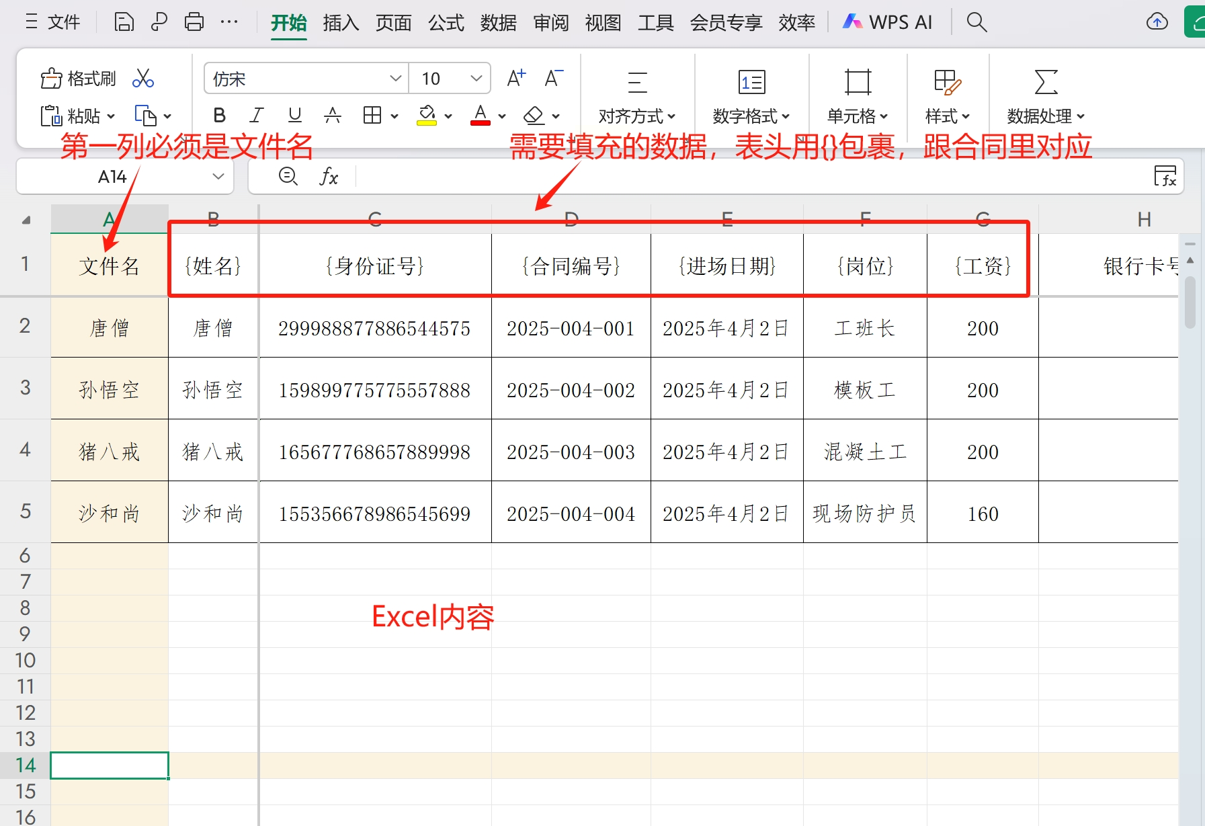This screenshot has height=826, width=1205.
Task: Expand the font name dropdown 仿宋
Action: point(395,79)
